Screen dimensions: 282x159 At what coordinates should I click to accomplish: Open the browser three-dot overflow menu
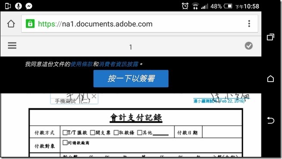(249, 24)
